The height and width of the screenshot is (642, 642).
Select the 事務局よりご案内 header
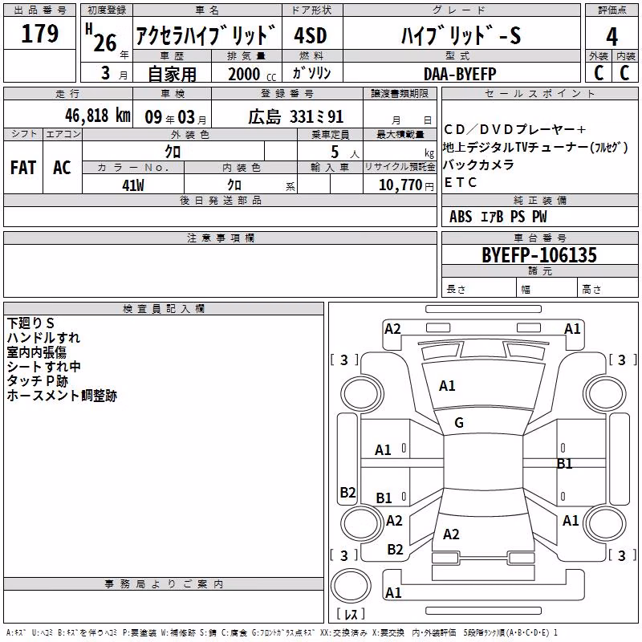point(164,584)
